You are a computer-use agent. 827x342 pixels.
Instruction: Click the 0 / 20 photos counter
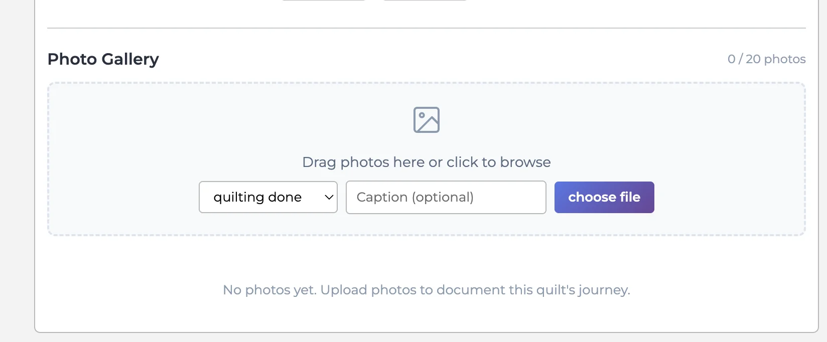[766, 59]
